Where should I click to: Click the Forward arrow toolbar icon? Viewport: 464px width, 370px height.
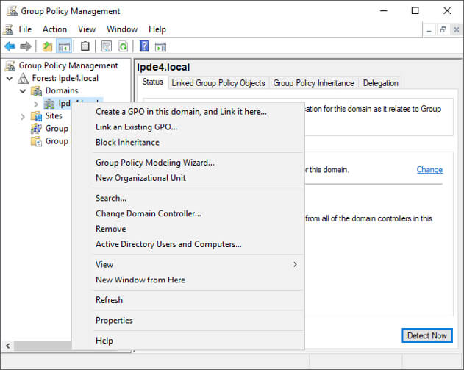[26, 46]
